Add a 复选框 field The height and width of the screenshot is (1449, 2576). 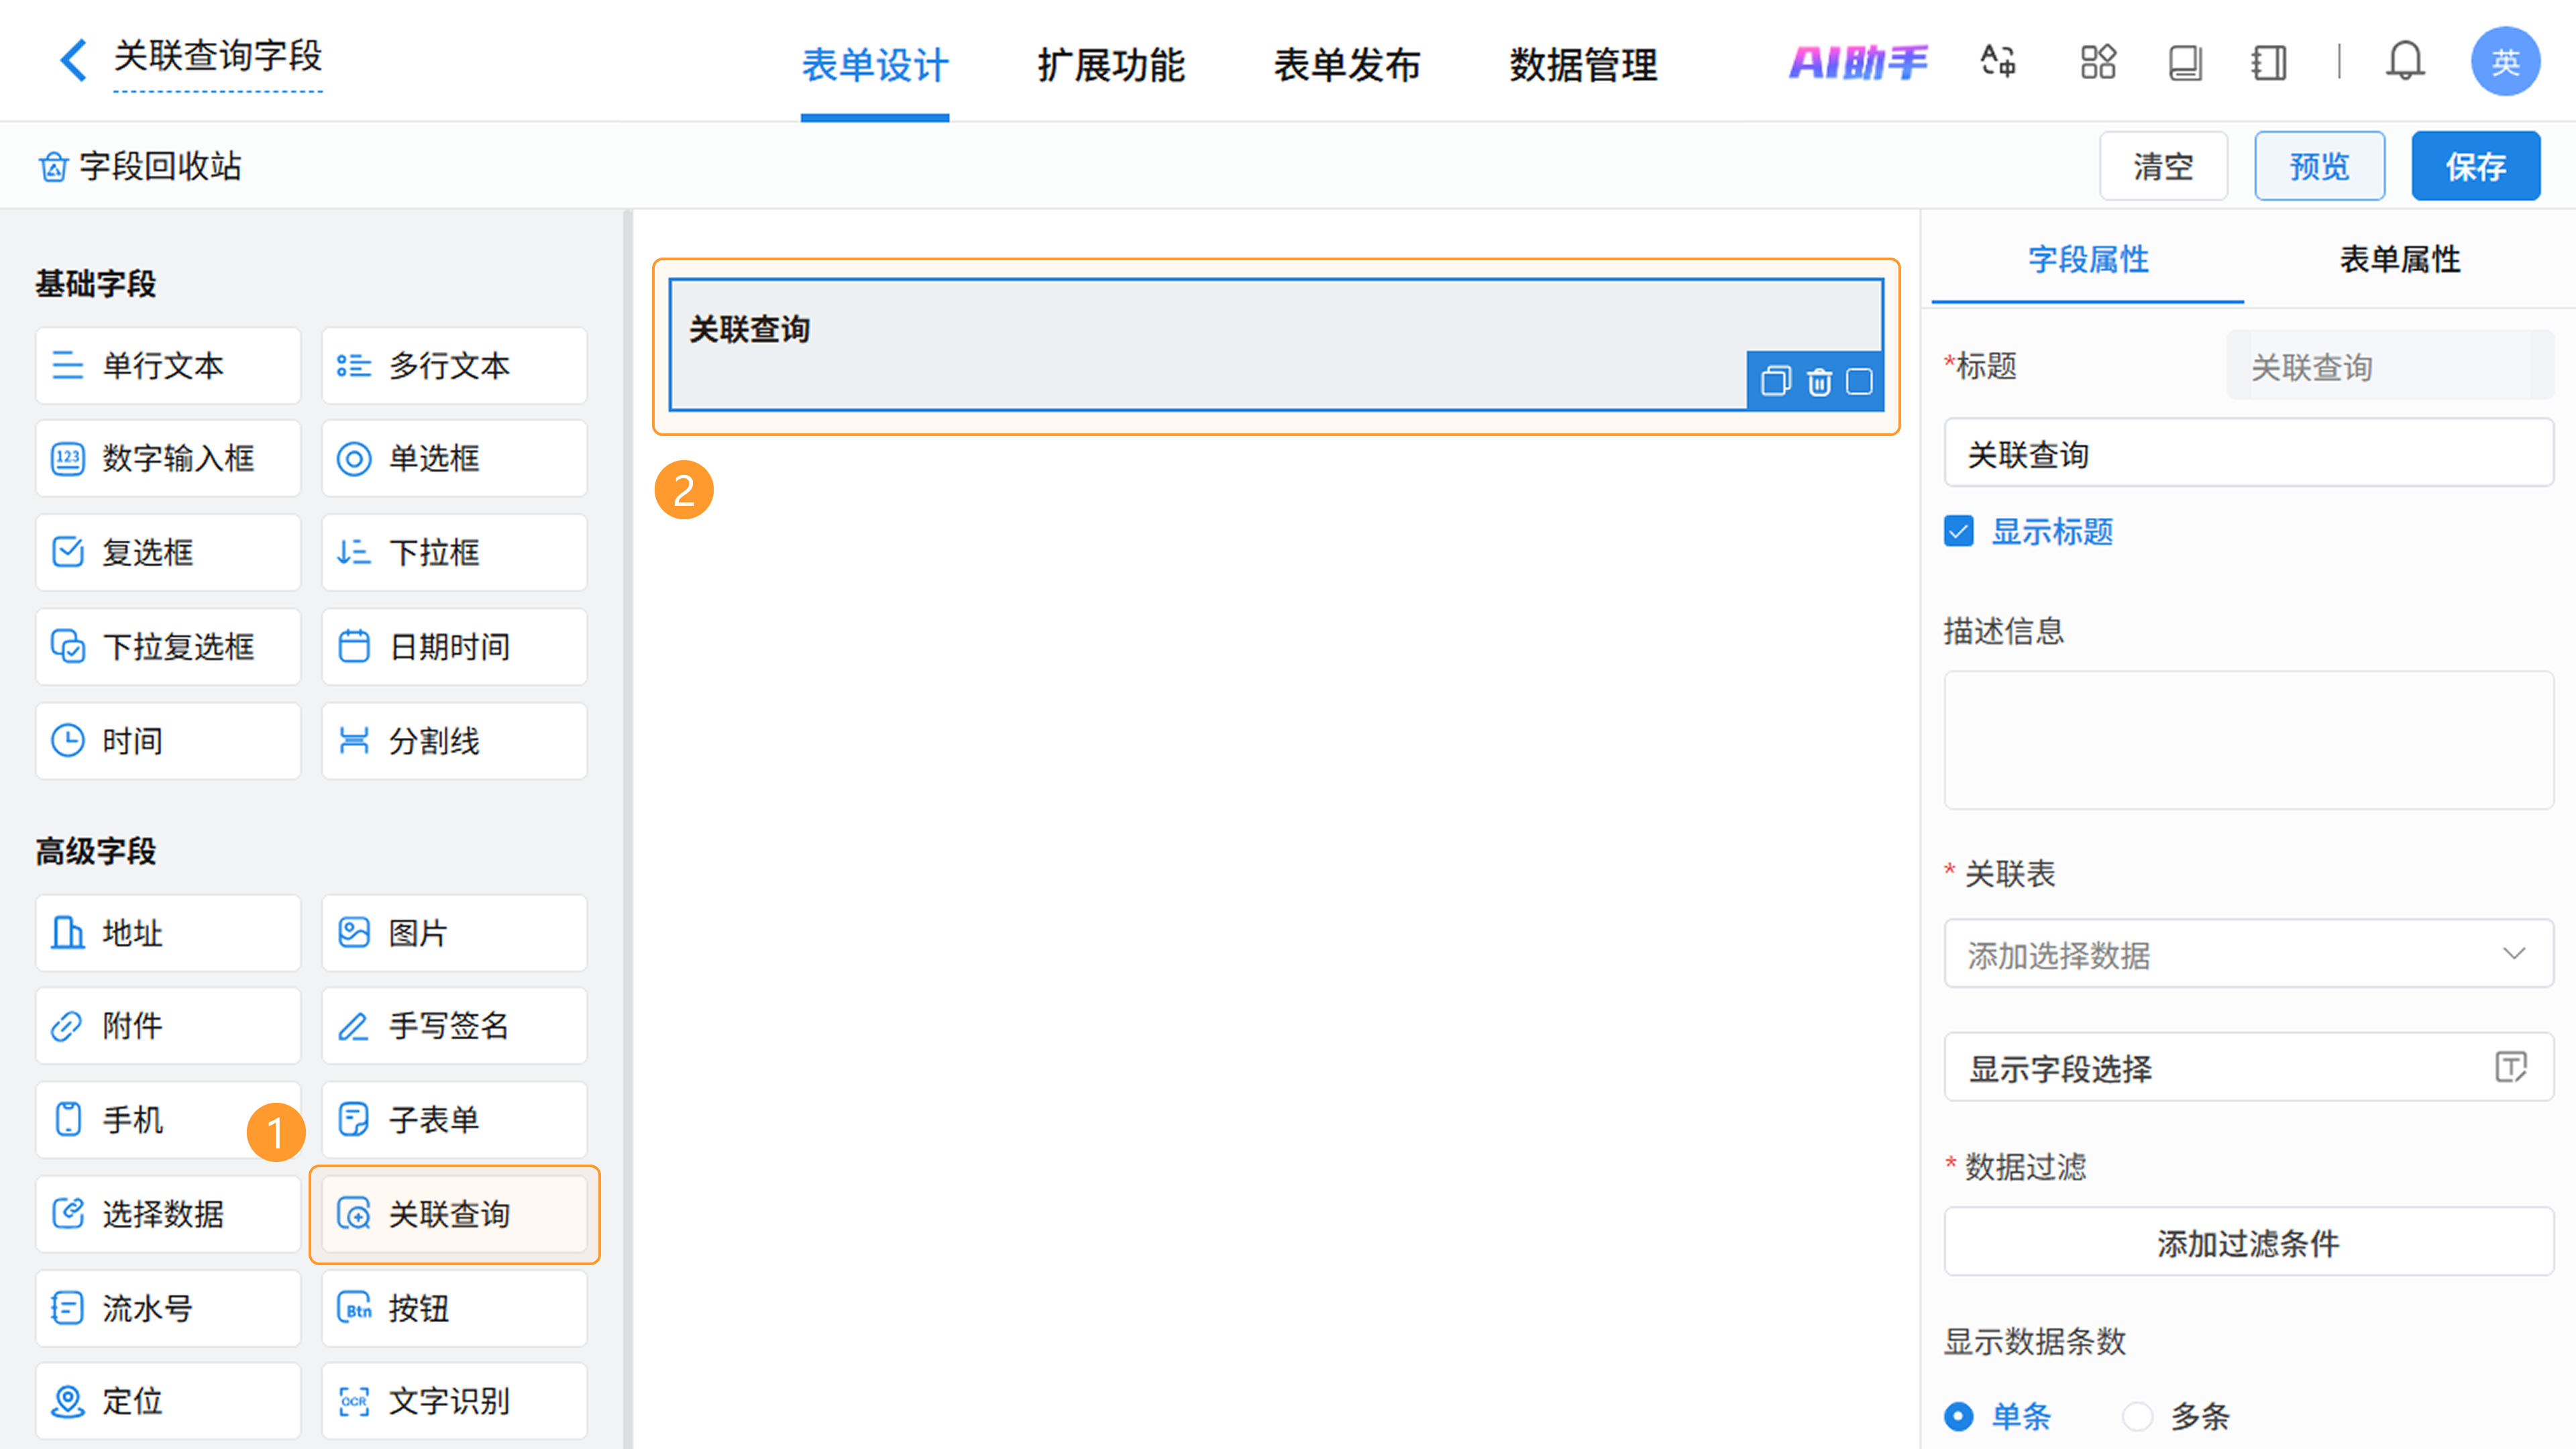[x=168, y=553]
